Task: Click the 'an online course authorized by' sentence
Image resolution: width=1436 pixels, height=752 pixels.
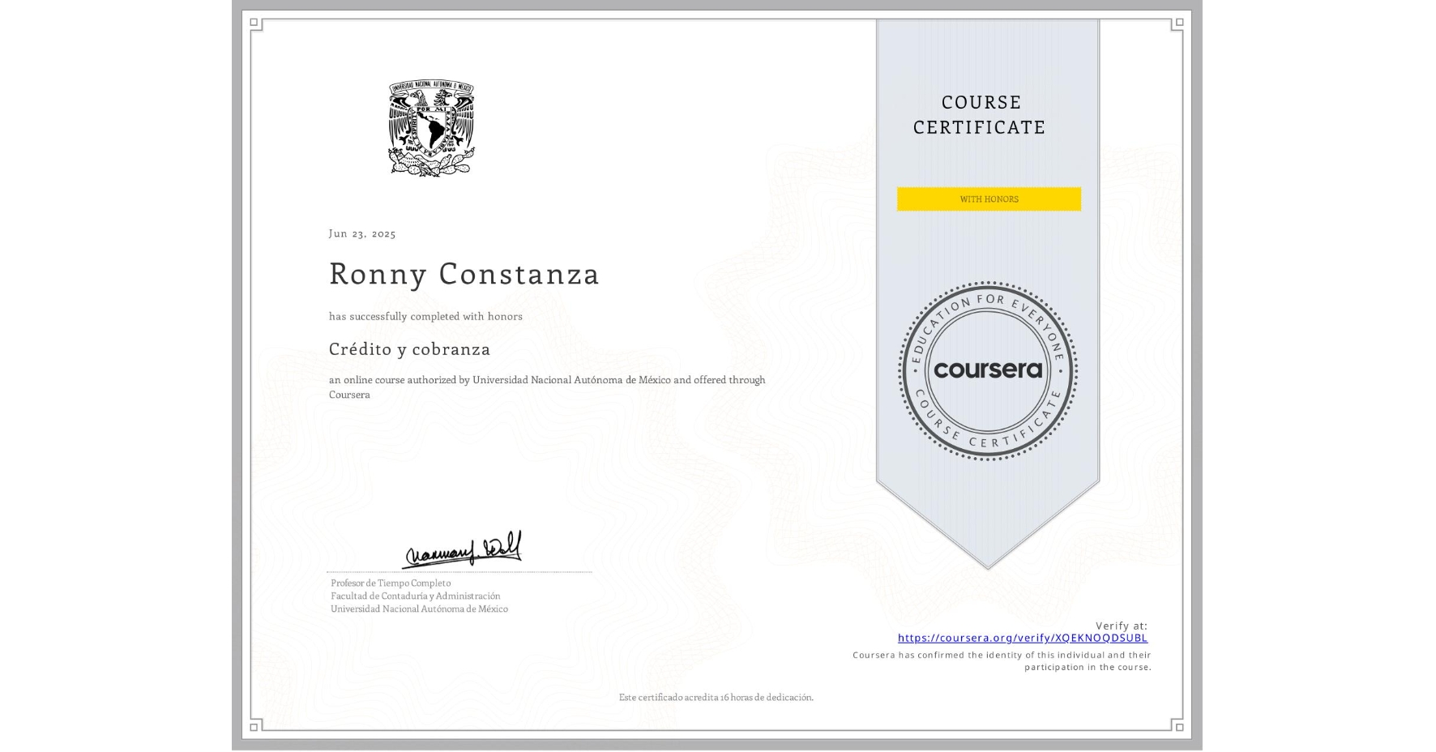Action: (547, 387)
